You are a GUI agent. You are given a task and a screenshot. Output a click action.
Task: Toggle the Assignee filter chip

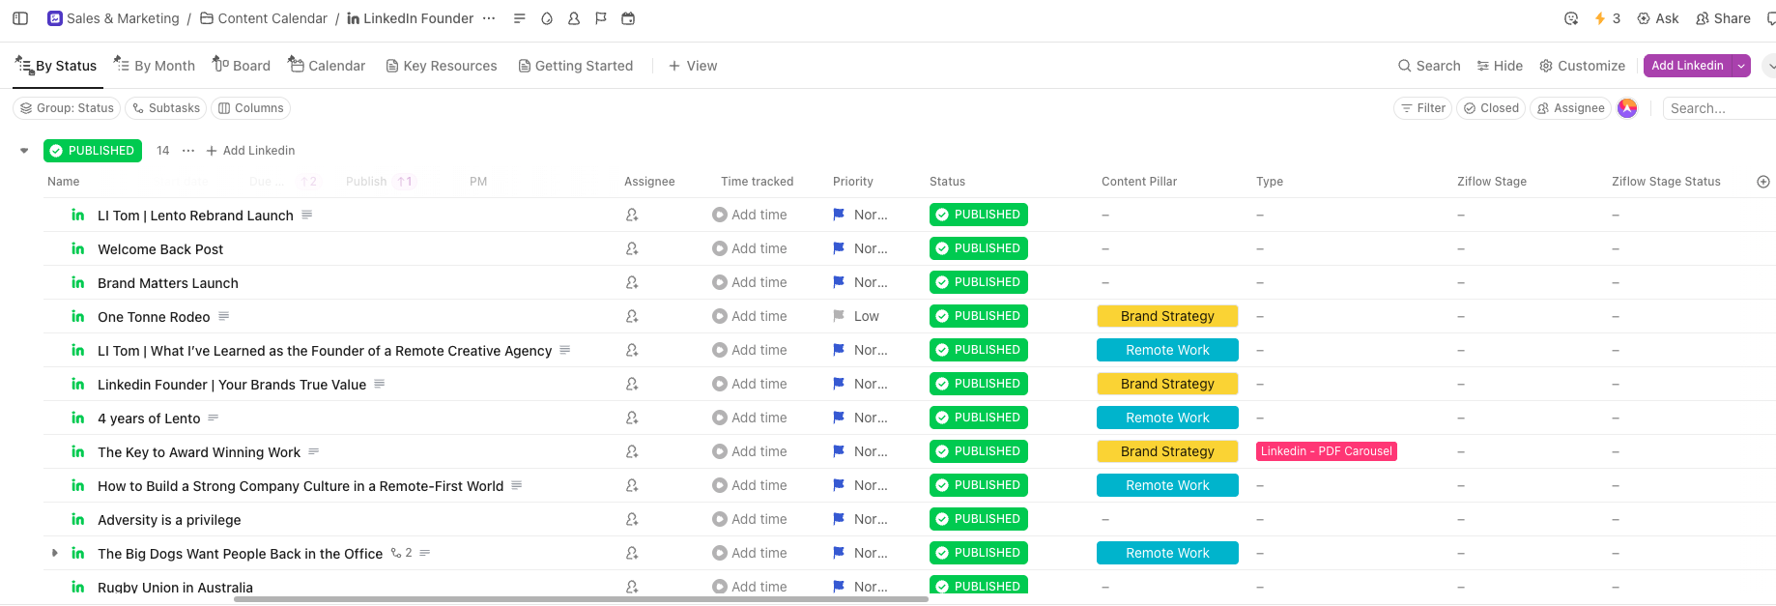click(x=1570, y=108)
